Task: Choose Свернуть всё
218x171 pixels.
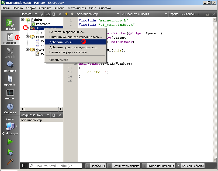Action: pyautogui.click(x=75, y=60)
